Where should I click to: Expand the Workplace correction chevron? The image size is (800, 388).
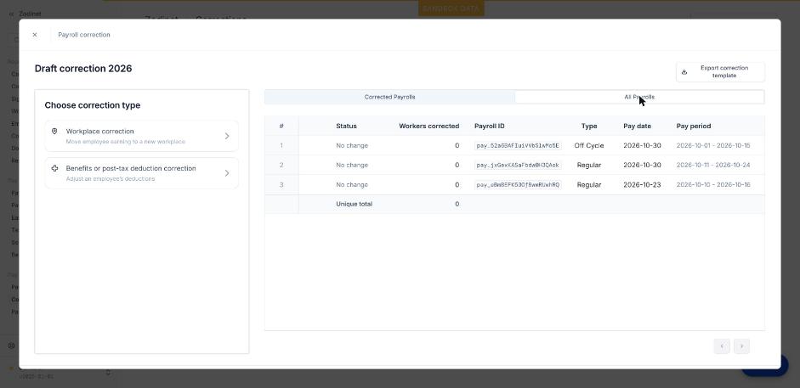(x=227, y=136)
